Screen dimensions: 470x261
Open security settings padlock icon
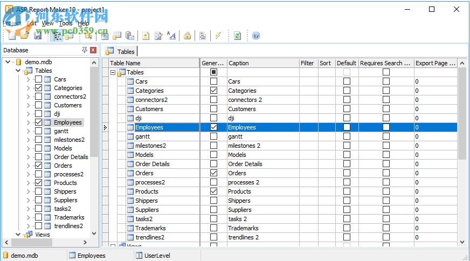tap(188, 36)
